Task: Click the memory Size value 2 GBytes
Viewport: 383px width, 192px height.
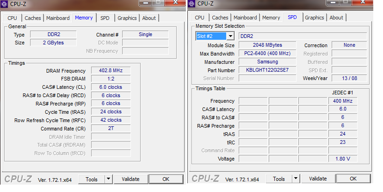Action: coord(54,43)
